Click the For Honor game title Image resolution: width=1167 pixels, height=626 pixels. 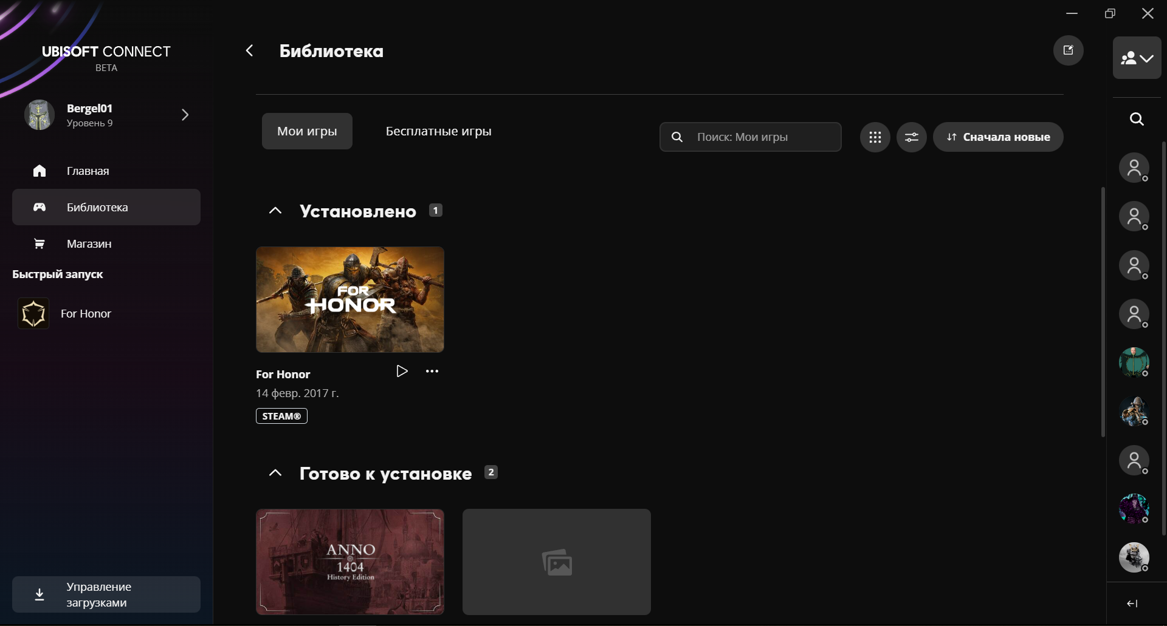point(283,375)
